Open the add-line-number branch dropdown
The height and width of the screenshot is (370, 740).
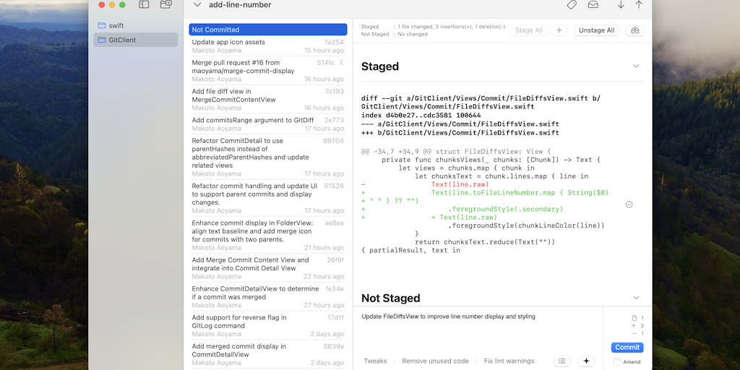(197, 4)
